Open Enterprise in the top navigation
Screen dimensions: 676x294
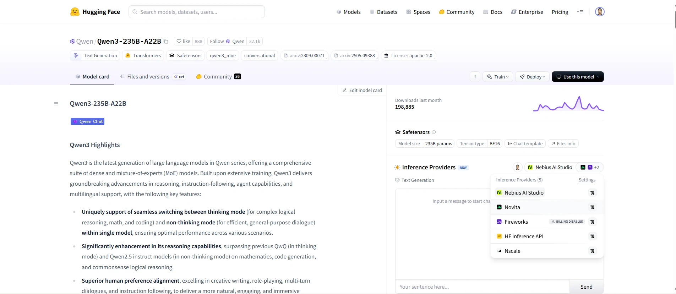(x=527, y=12)
